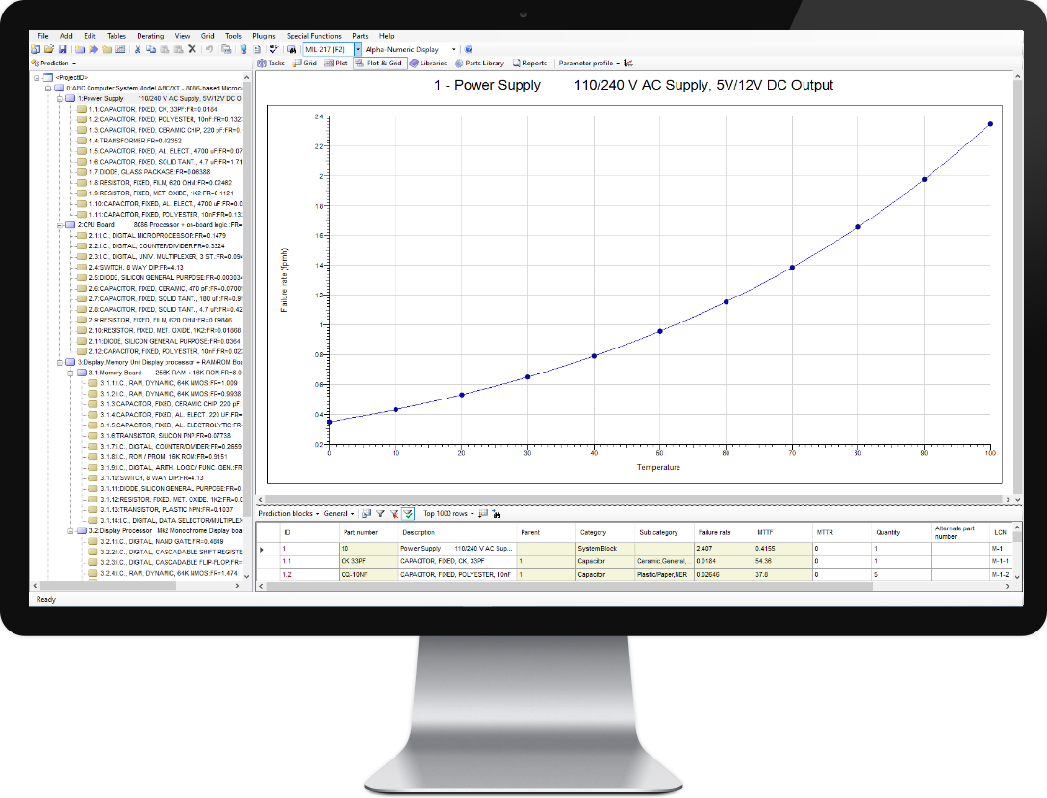
Task: Click the chart icon beside Parameter profile
Action: point(628,64)
